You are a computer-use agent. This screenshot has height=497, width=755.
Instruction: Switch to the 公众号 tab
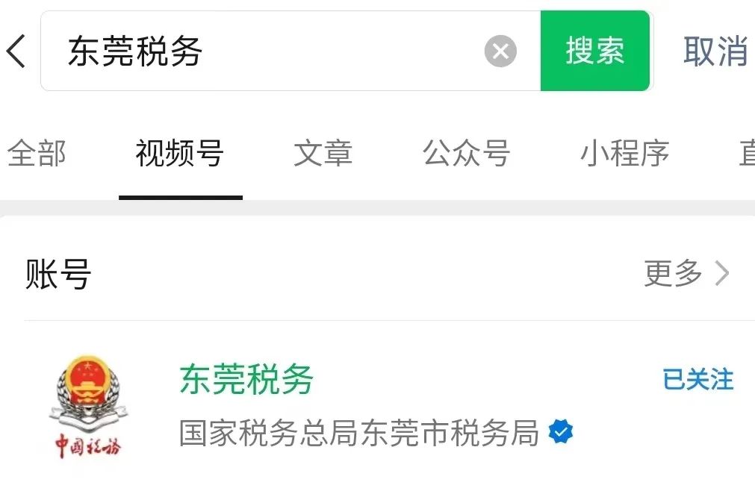point(467,154)
